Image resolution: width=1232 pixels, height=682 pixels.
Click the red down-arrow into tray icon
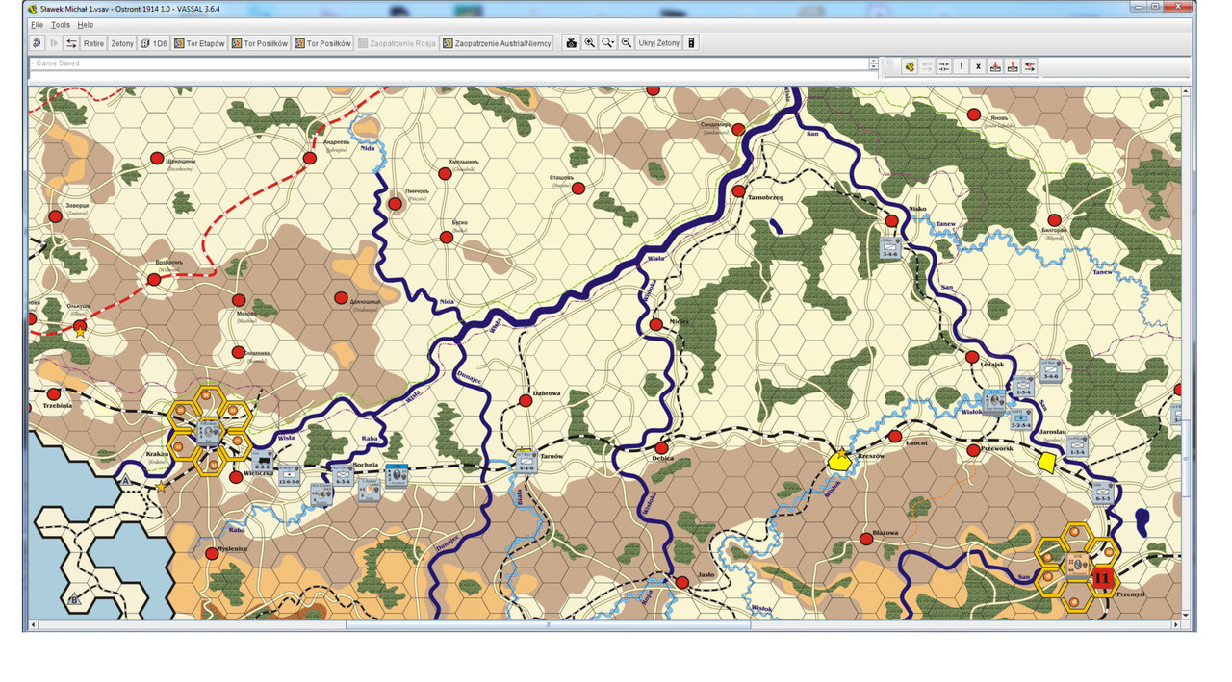point(995,66)
